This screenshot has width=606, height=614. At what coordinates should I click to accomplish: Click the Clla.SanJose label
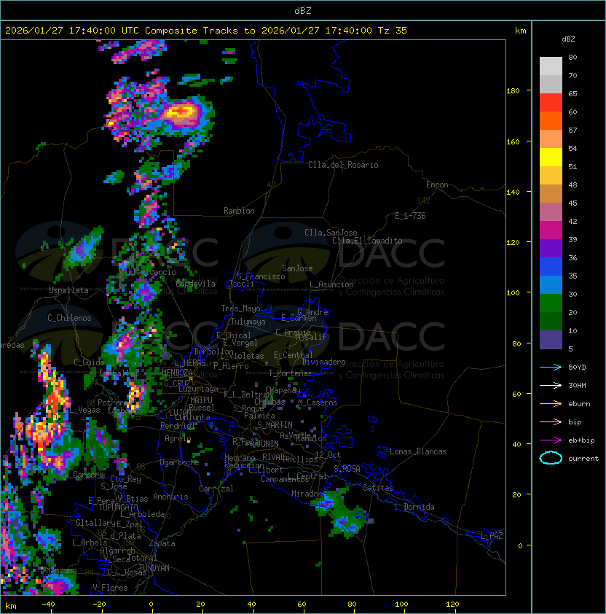click(x=331, y=233)
